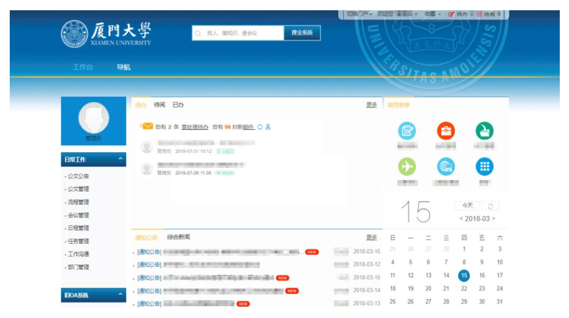Switch to the 待阅 tab
569x318 pixels.
coord(159,105)
